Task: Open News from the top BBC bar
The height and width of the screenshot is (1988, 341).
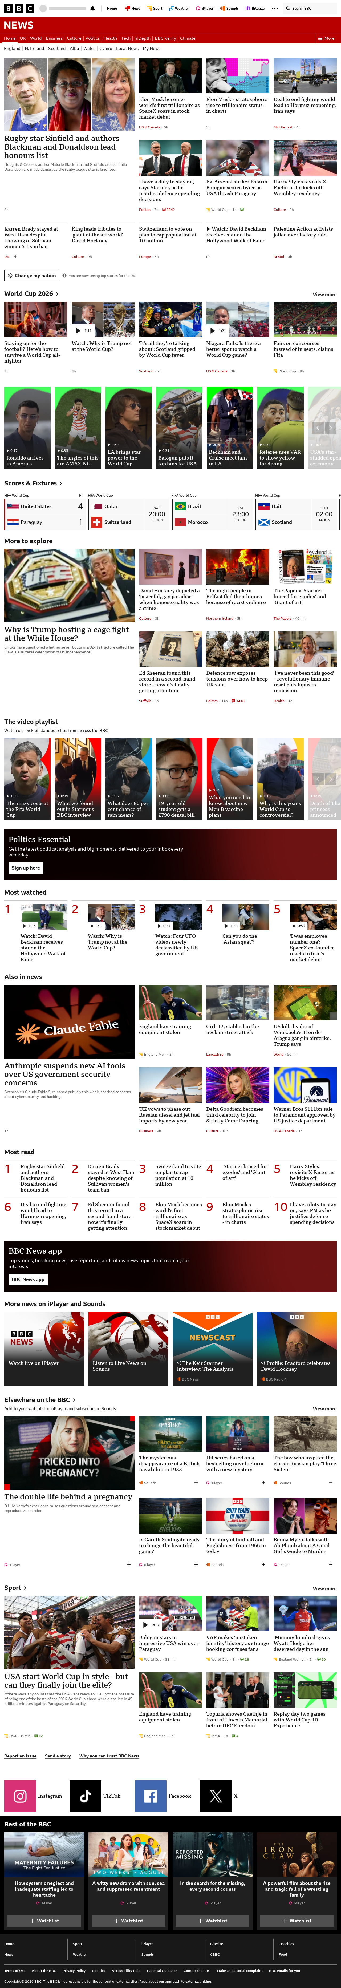Action: tap(133, 9)
